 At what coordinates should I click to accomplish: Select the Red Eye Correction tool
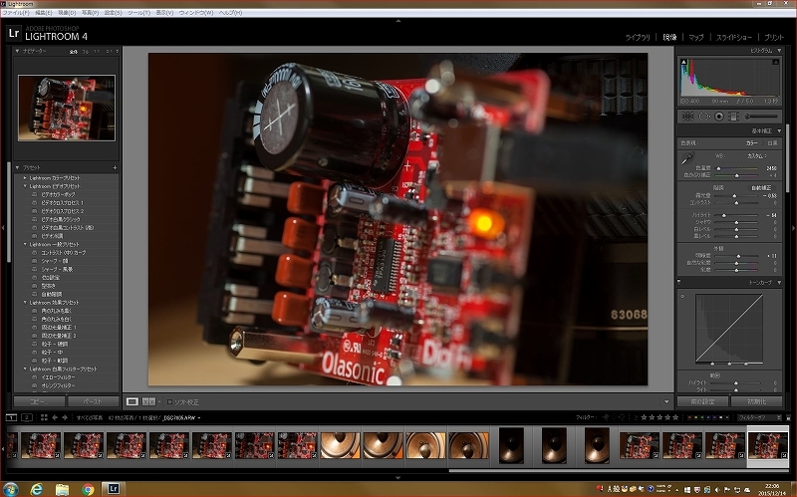pos(718,117)
